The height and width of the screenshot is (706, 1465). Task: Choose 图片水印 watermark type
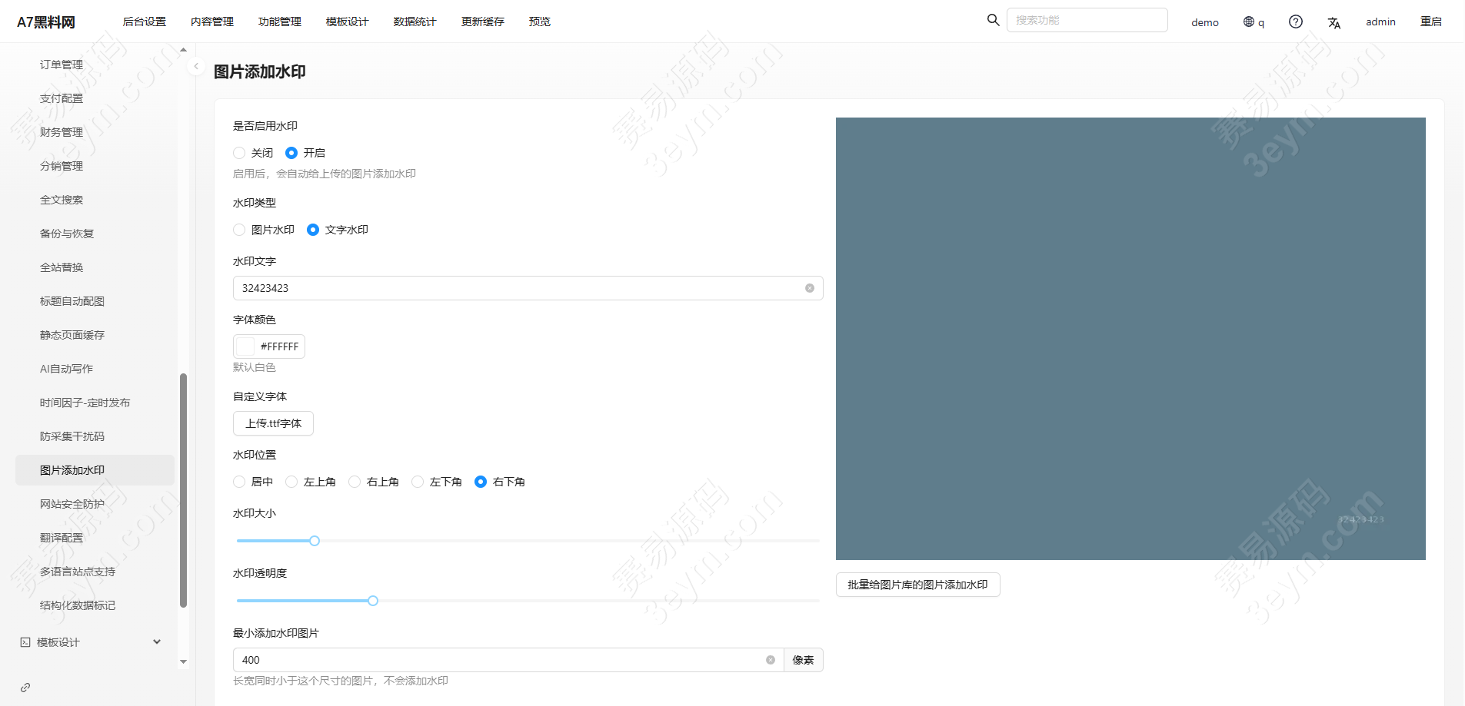(x=239, y=230)
